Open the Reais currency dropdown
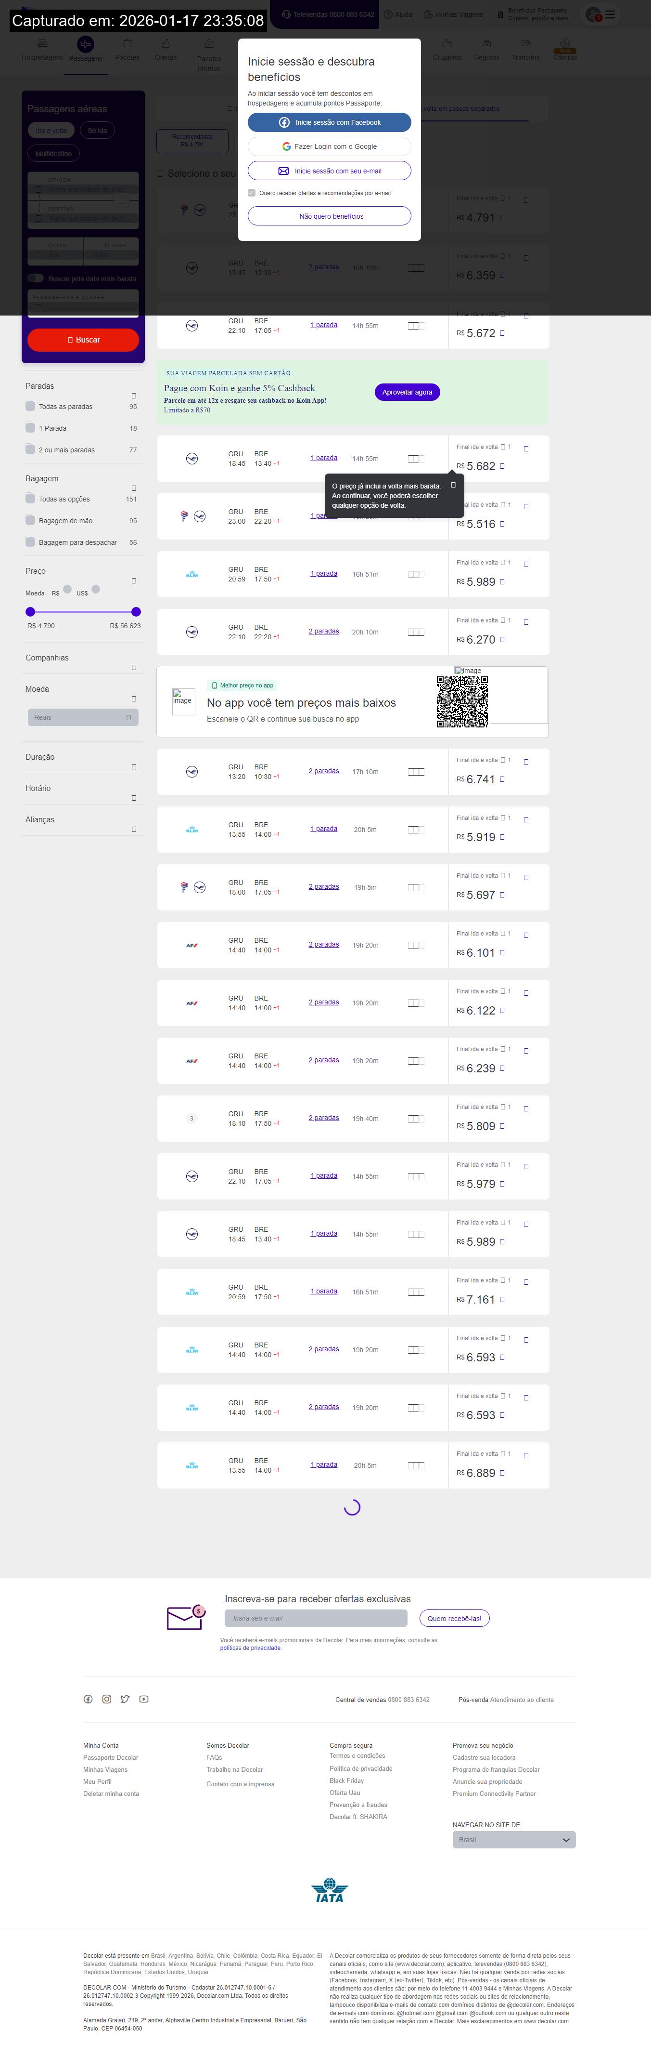Screen dimensions: 651x2057 (83, 717)
